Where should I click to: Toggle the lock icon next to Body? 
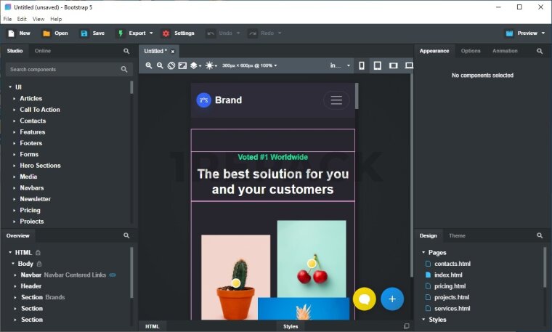click(39, 264)
